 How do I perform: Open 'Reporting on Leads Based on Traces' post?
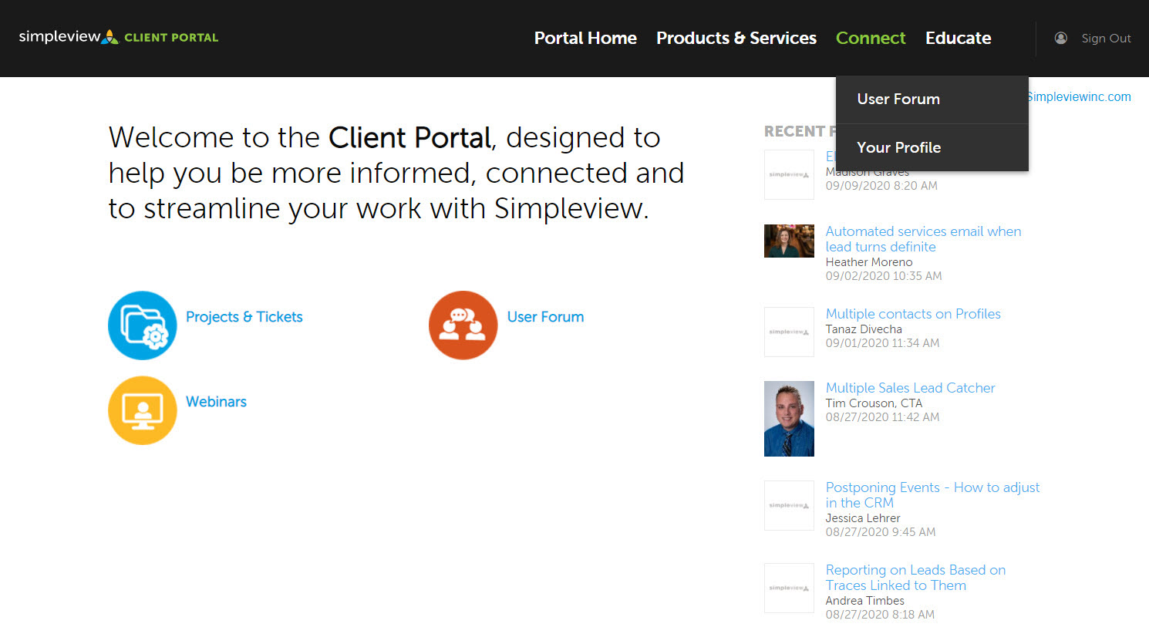point(915,578)
